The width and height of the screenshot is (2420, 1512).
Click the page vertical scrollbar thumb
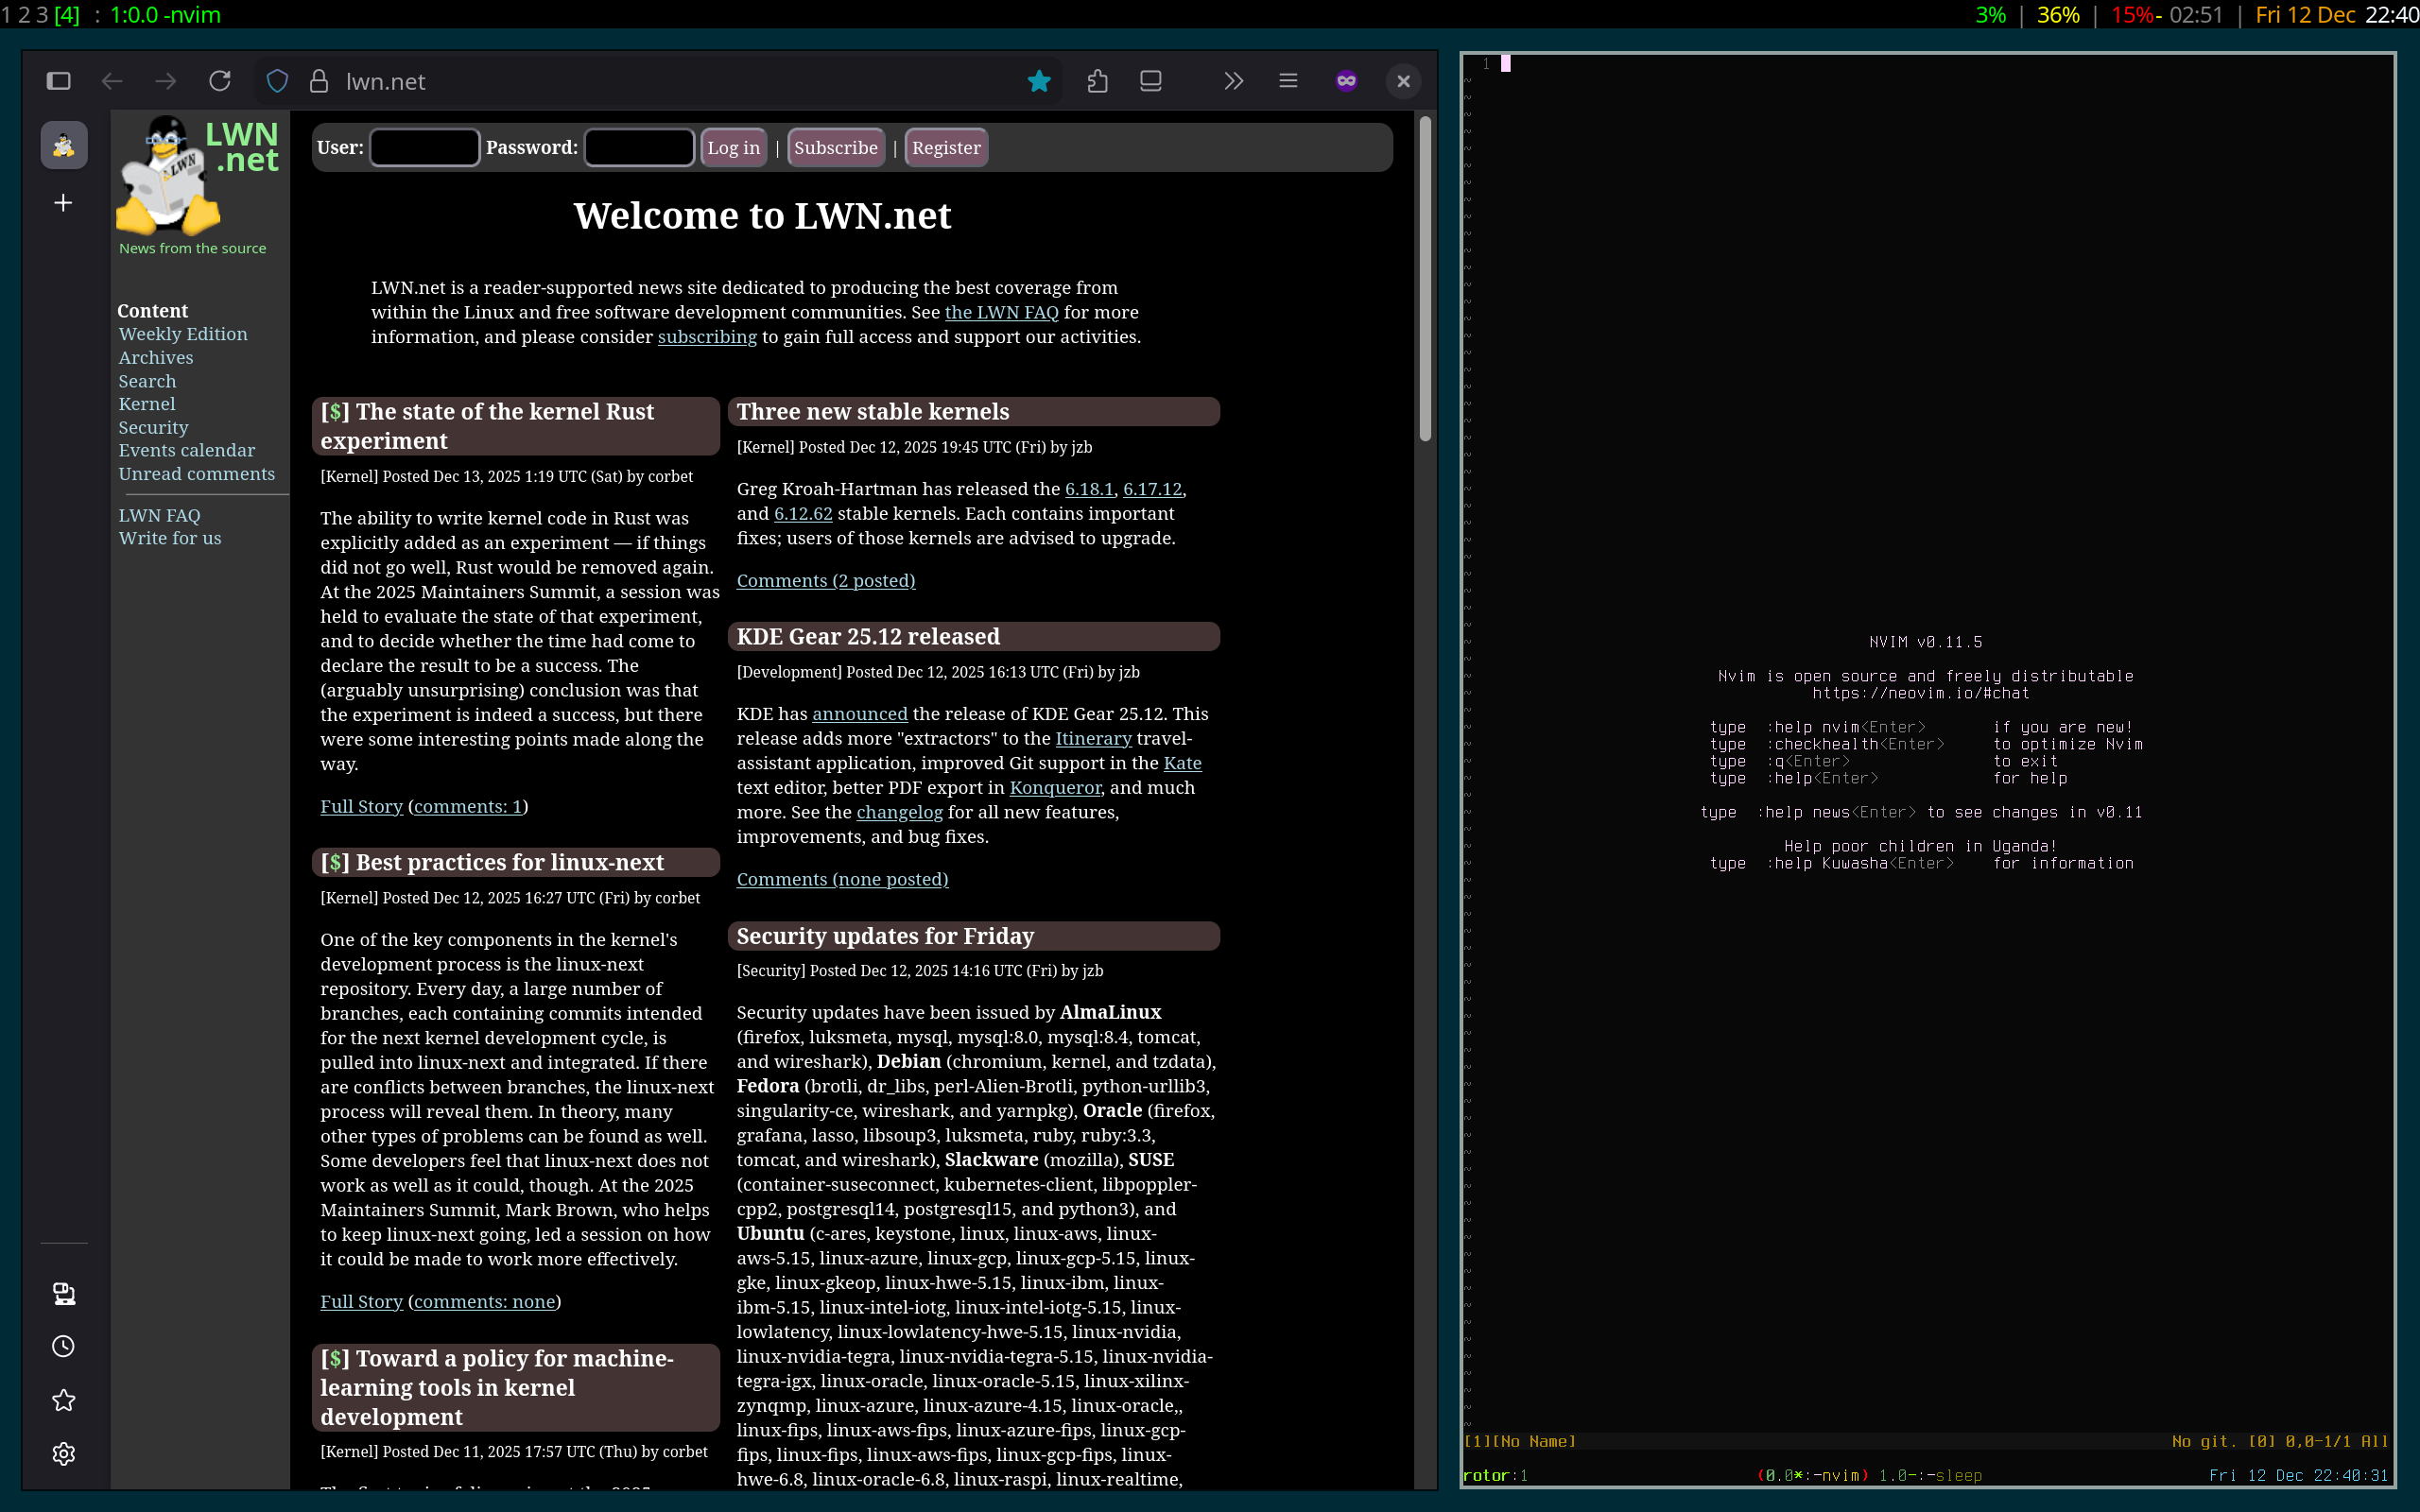(1425, 280)
